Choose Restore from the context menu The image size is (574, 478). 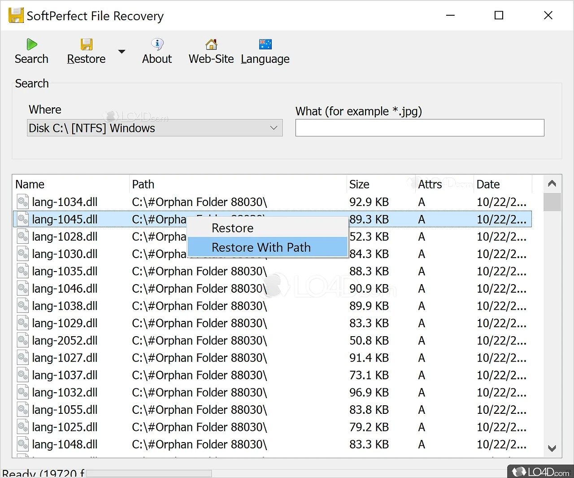click(268, 228)
